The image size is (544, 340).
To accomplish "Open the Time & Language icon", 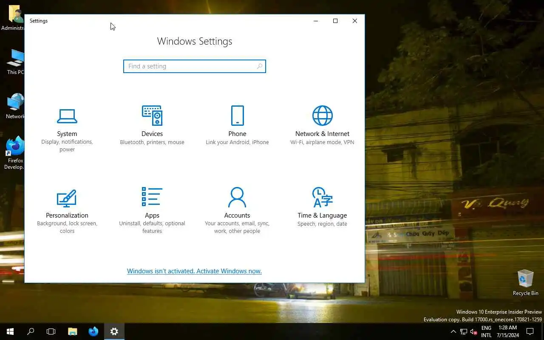I will 322,197.
